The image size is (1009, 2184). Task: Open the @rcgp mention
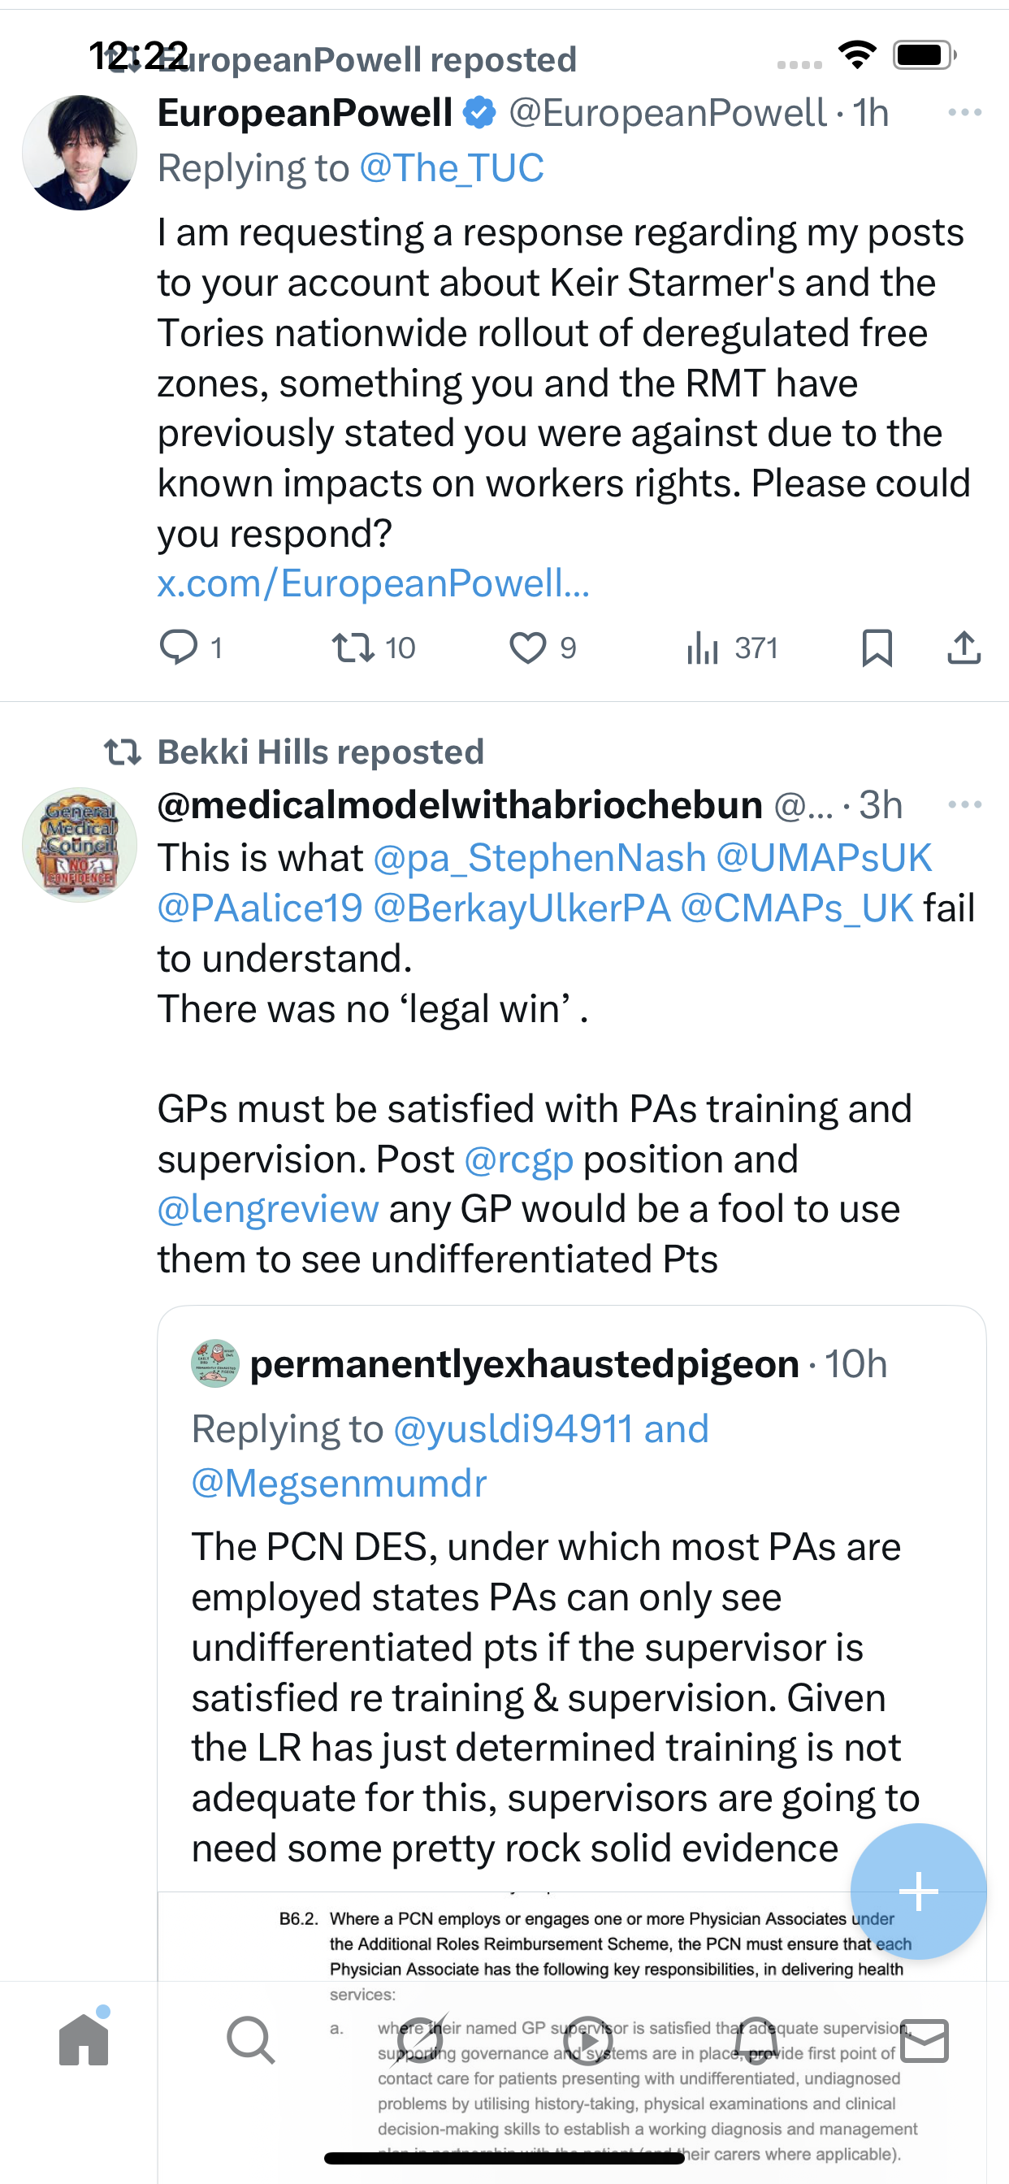519,1159
